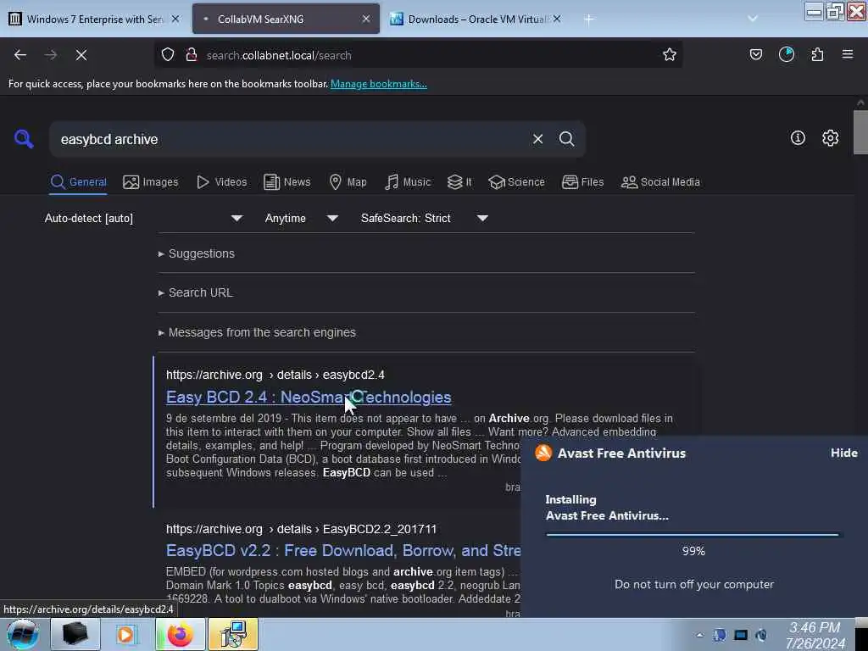Screen dimensions: 868x651
Task: Click the shield tracking protection icon
Action: click(168, 55)
